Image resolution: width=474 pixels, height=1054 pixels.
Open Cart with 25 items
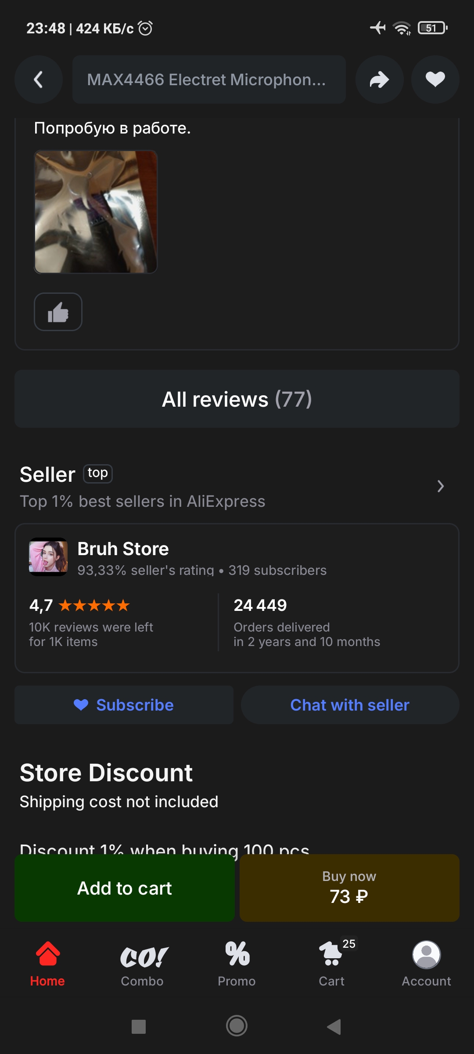click(332, 964)
